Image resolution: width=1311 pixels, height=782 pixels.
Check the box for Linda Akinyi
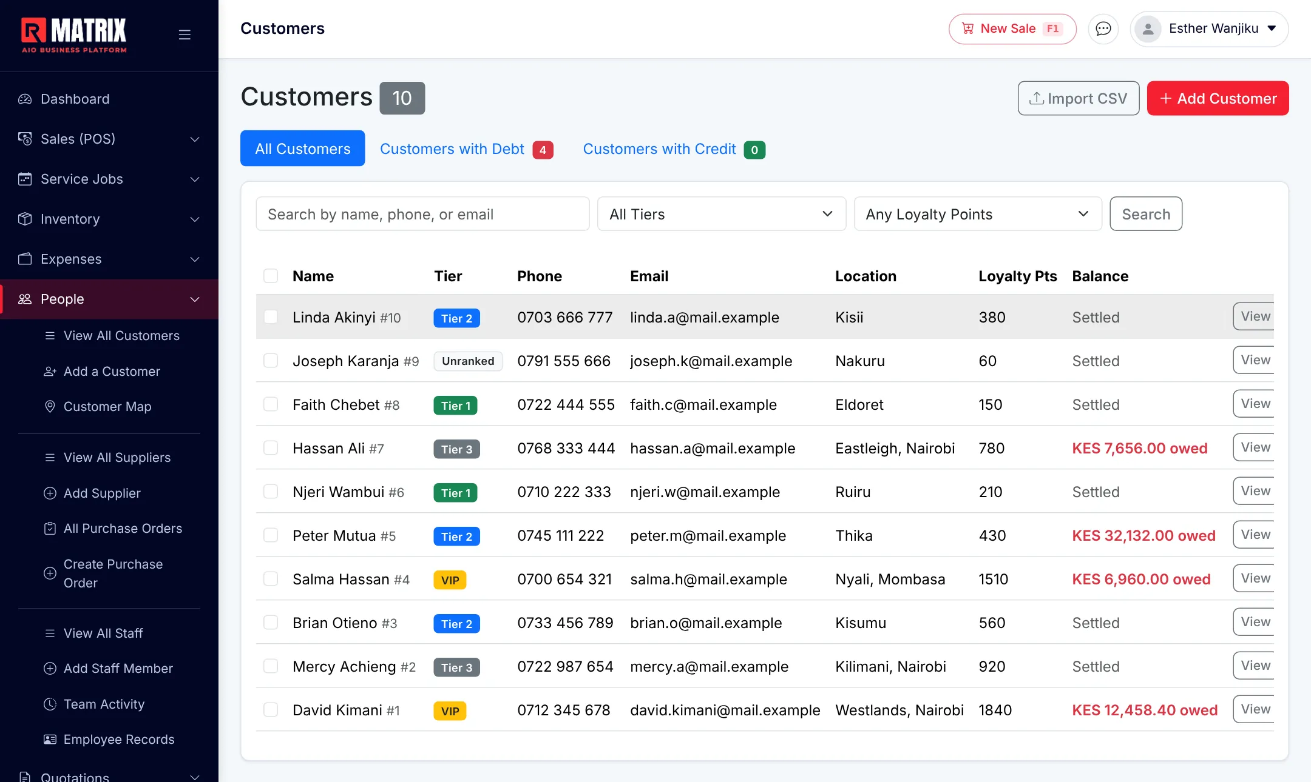[271, 317]
